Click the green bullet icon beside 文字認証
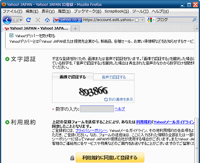This screenshot has width=200, height=163. (x=7, y=59)
